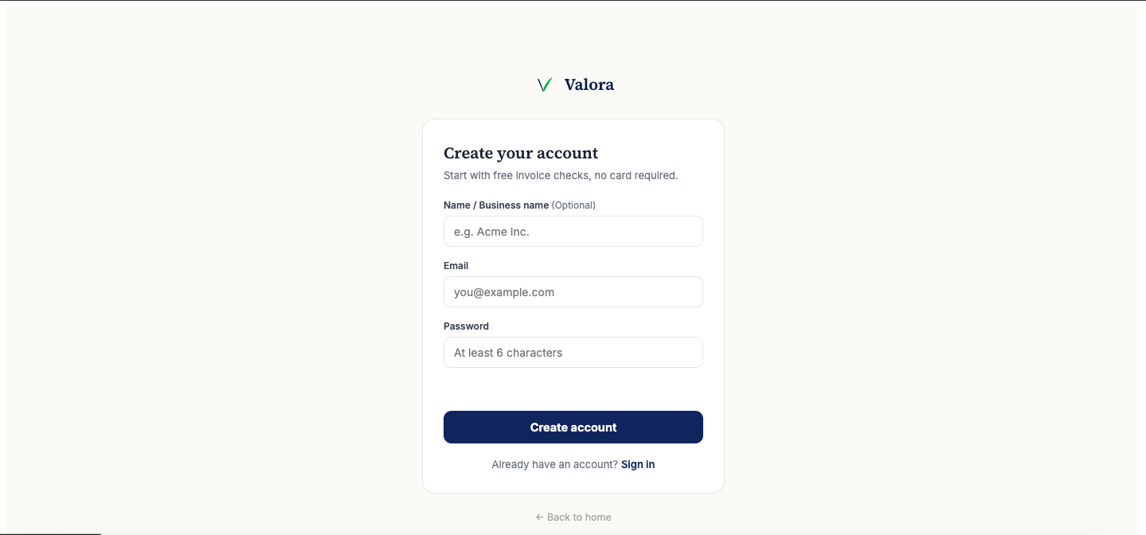
Task: Click the Password field label
Action: pos(466,326)
